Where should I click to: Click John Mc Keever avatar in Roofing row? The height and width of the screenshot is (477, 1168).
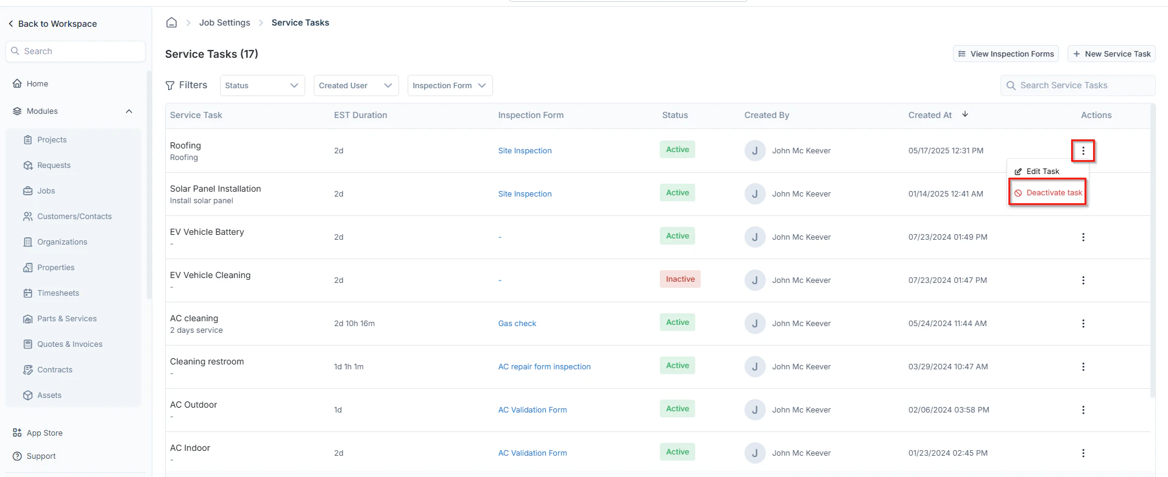[x=755, y=151]
